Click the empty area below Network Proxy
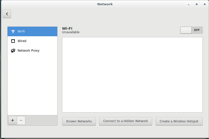The height and width of the screenshot is (139, 209). click(x=32, y=85)
